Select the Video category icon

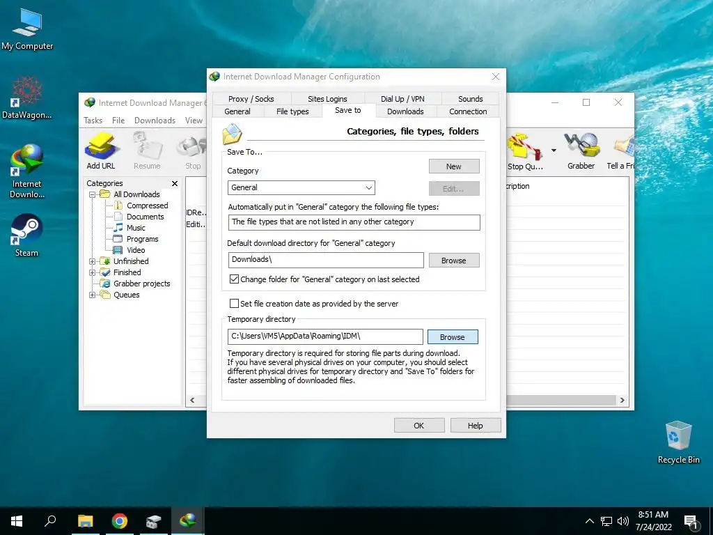tap(118, 250)
